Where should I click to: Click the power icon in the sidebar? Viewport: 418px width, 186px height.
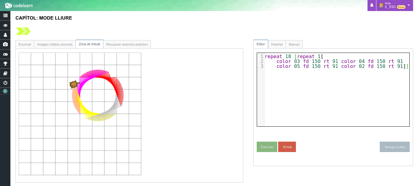click(5, 83)
